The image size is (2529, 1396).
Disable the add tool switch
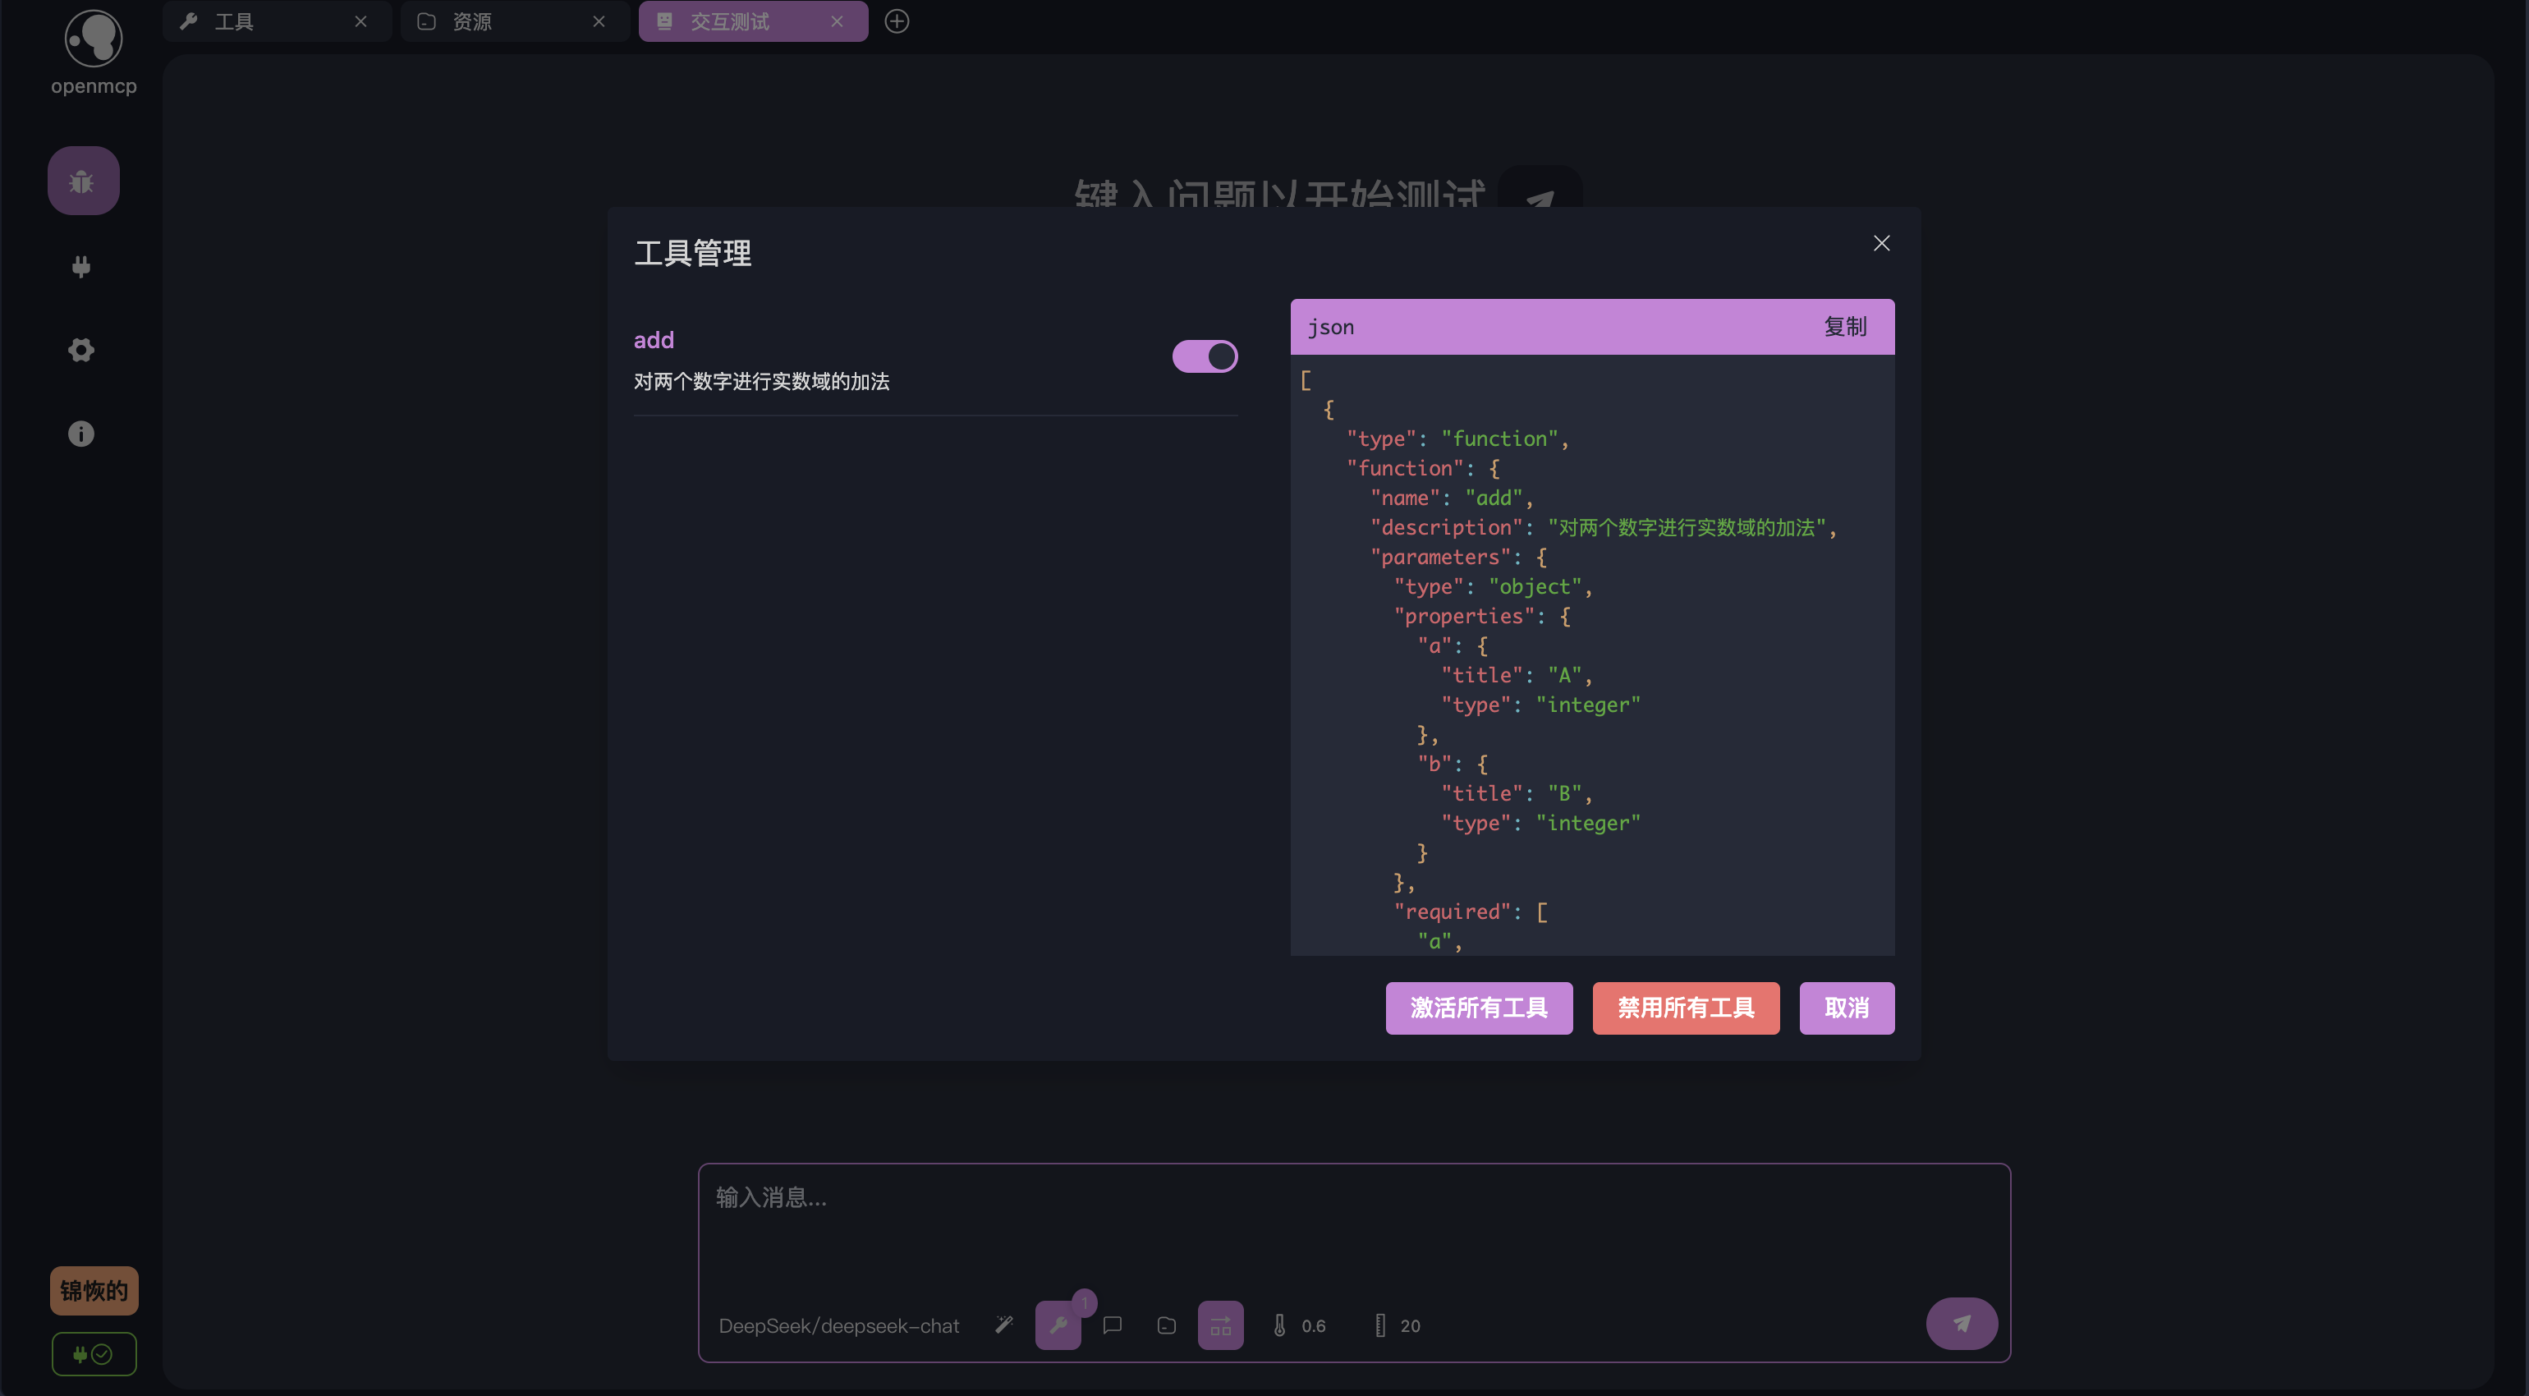[1205, 356]
